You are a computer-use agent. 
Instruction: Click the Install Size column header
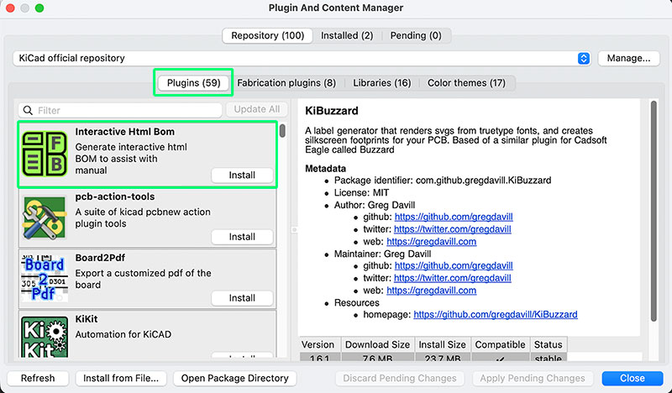tap(443, 344)
